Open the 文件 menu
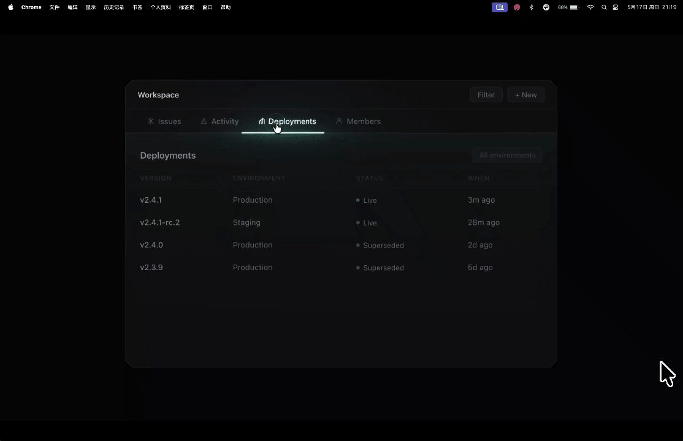 coord(55,7)
